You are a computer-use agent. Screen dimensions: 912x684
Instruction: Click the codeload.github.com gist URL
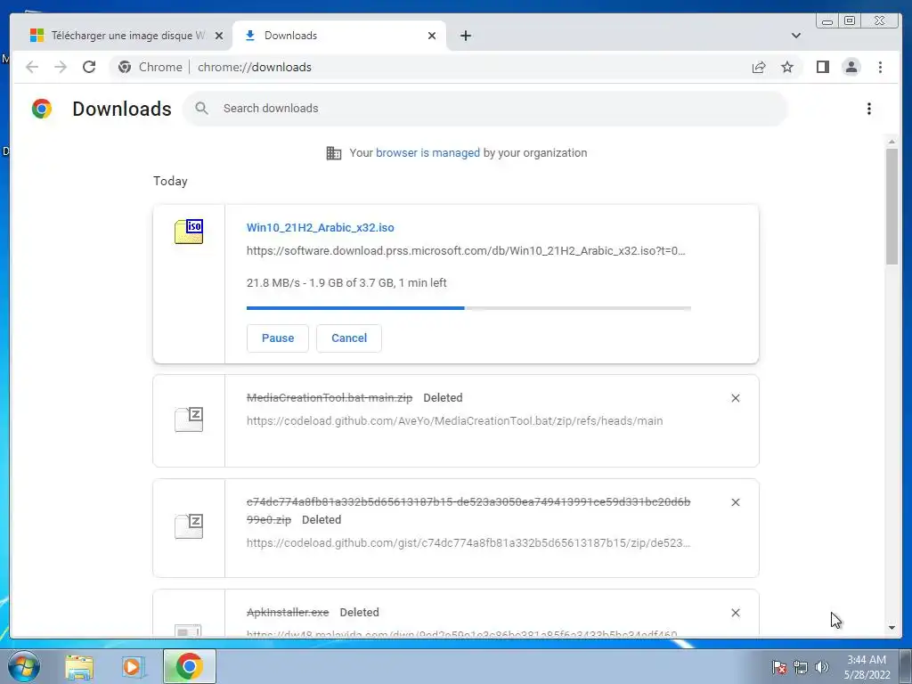468,542
